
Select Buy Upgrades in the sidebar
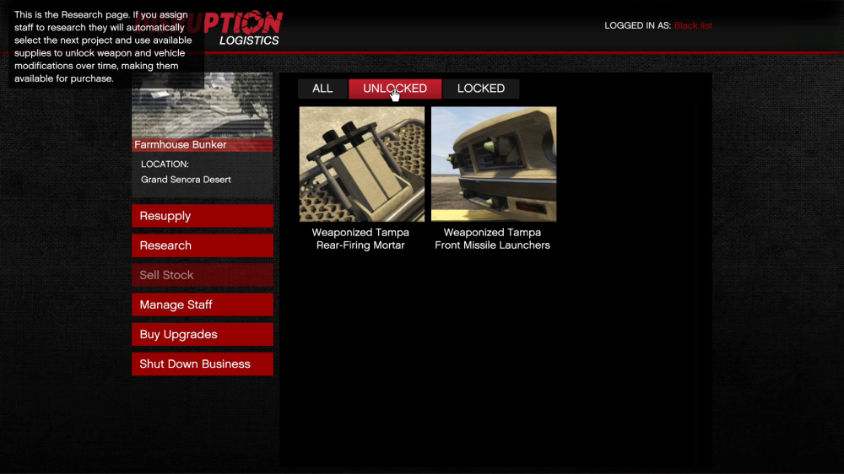pyautogui.click(x=202, y=334)
